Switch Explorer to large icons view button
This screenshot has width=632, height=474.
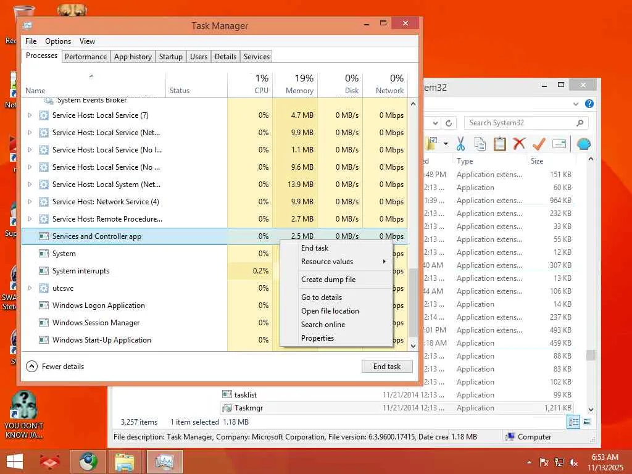pyautogui.click(x=587, y=422)
